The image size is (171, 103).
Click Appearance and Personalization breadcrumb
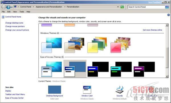(49, 7)
